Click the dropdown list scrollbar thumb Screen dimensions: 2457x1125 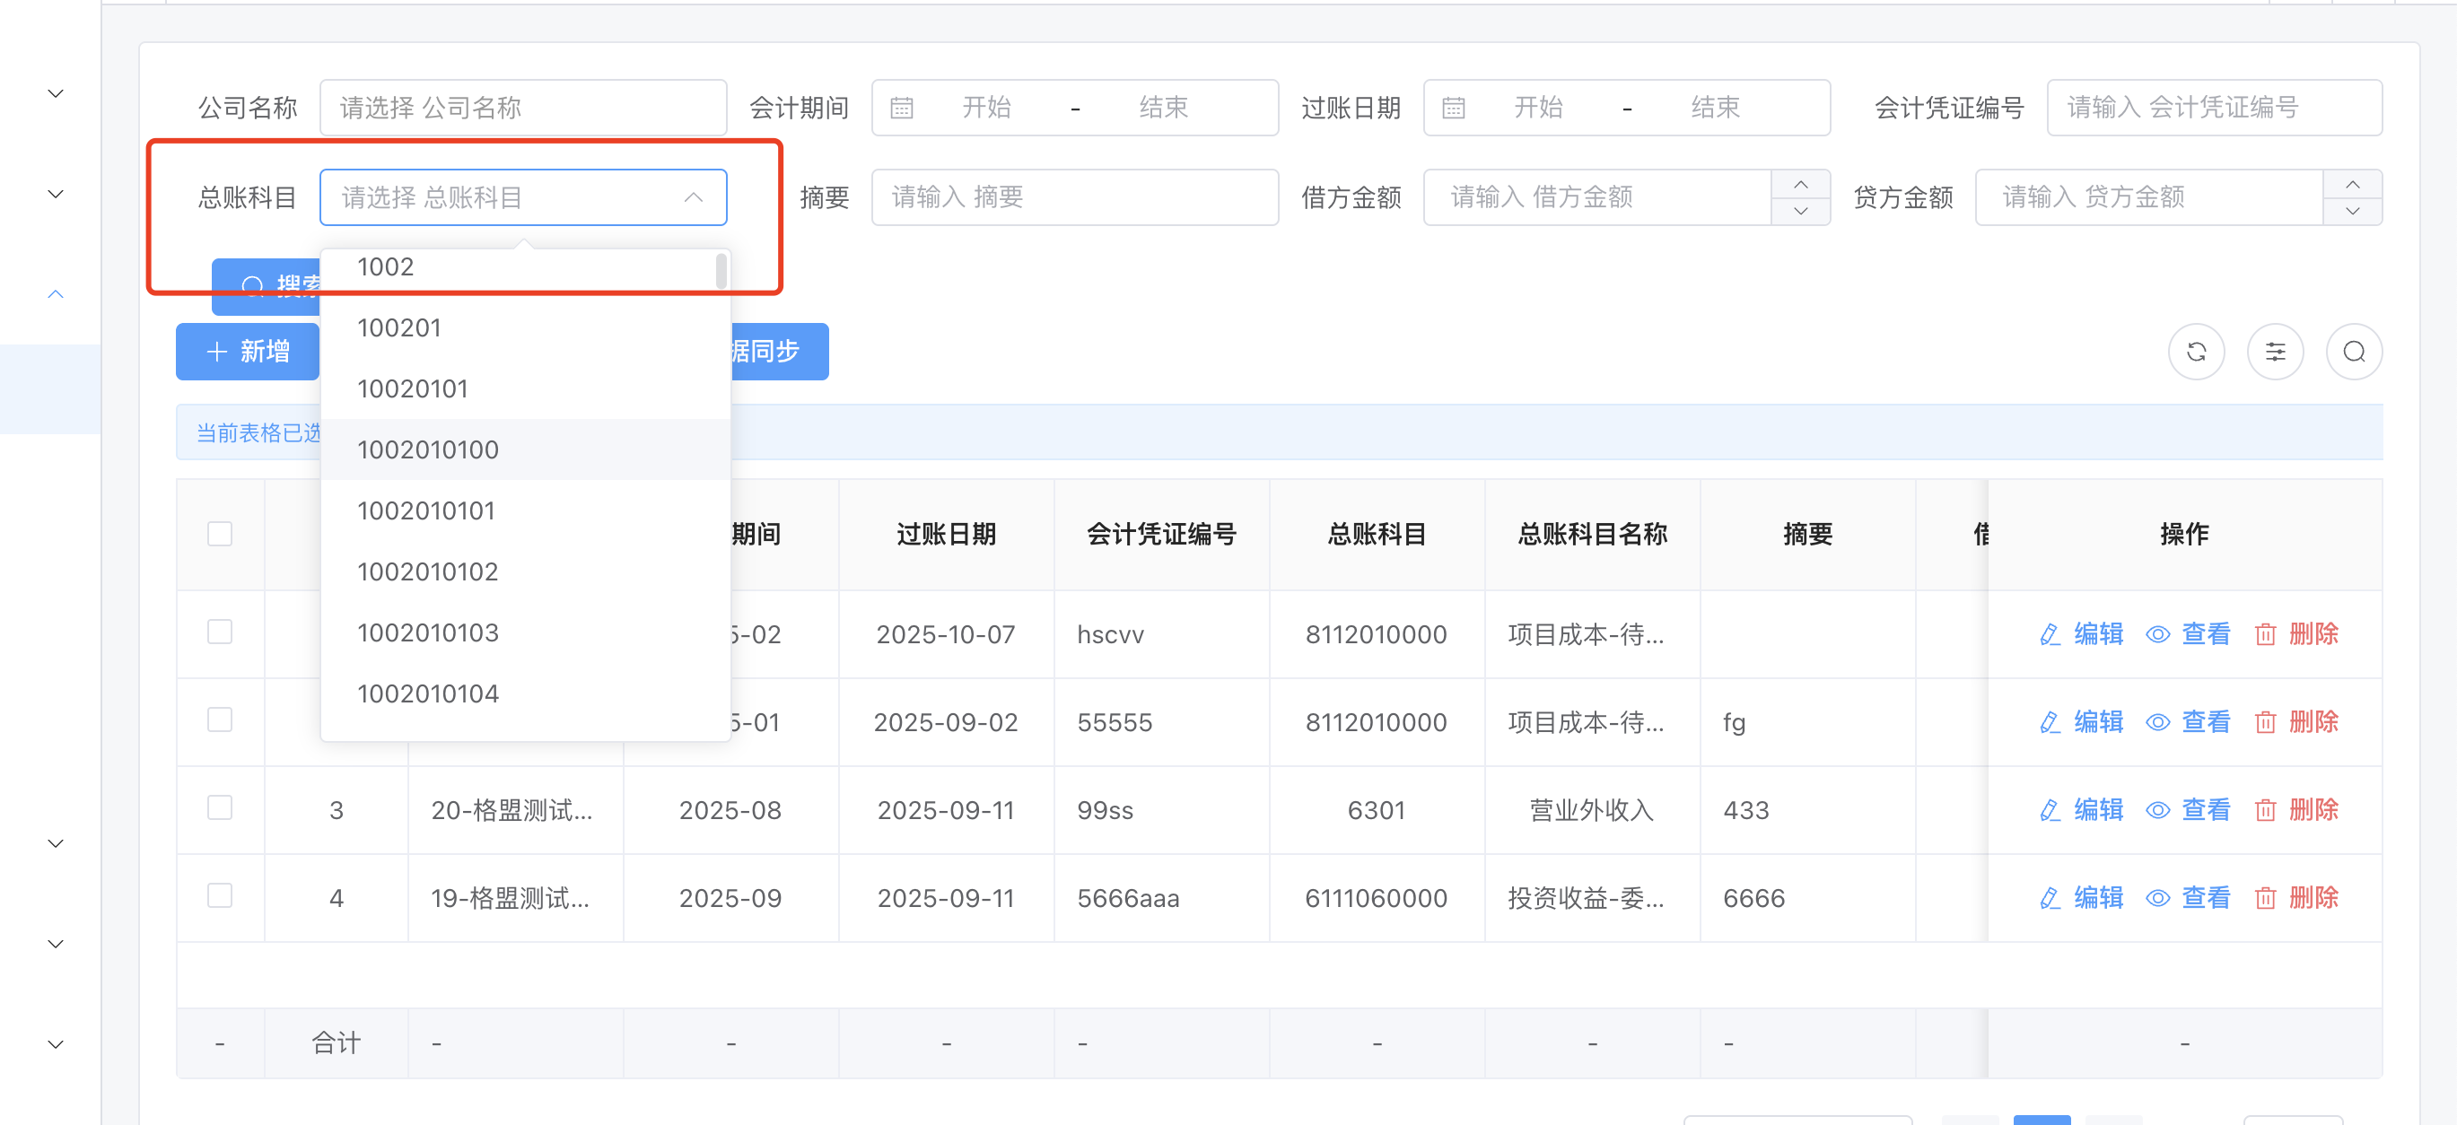tap(721, 270)
